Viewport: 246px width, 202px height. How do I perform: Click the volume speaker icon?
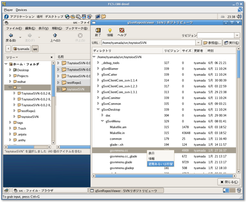pyautogui.click(x=239, y=16)
